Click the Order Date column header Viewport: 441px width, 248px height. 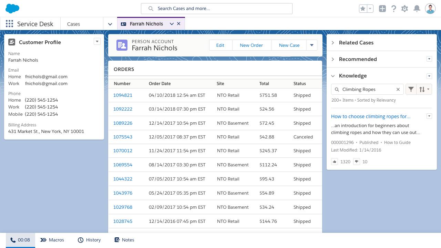[x=160, y=84]
